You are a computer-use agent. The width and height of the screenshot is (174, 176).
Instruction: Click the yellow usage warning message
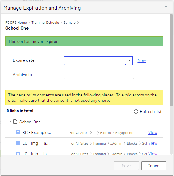(84, 97)
